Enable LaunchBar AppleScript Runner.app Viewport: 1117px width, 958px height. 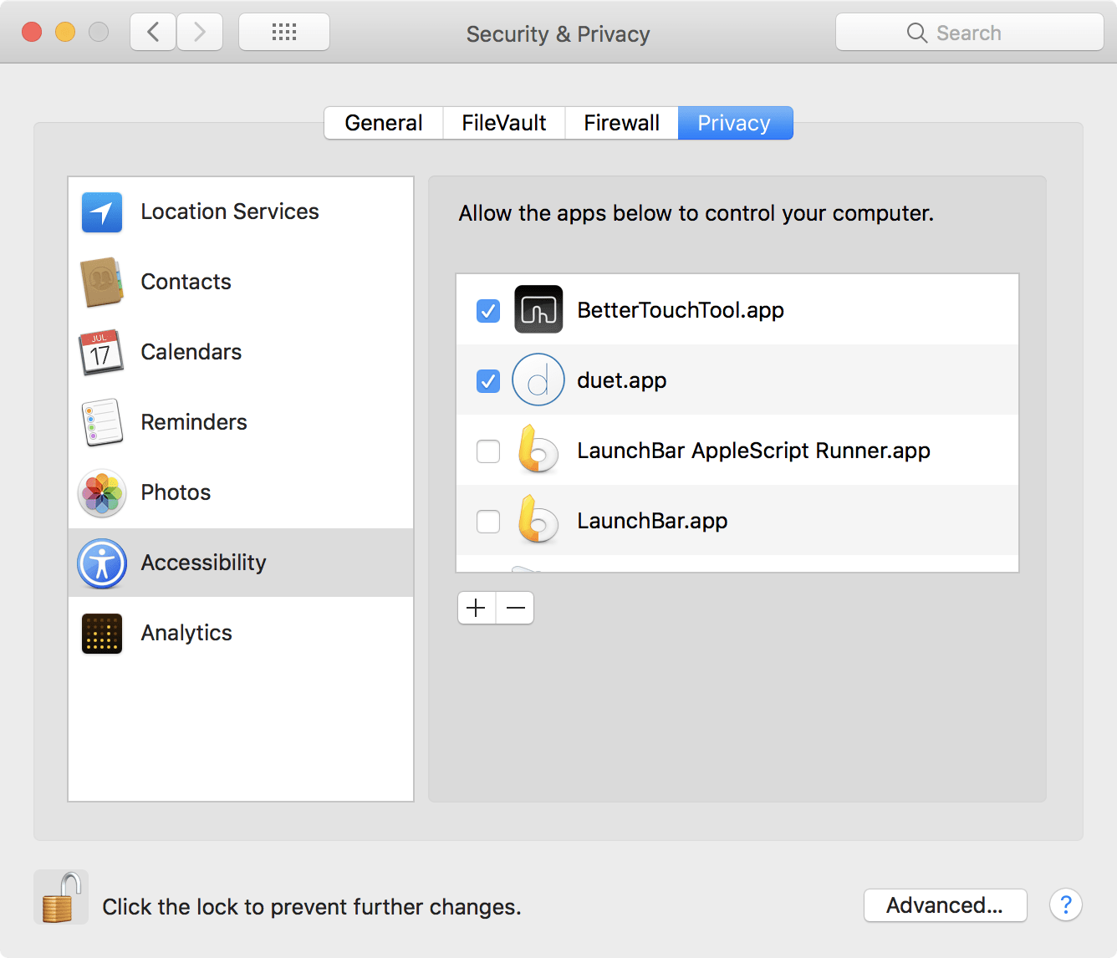click(487, 451)
